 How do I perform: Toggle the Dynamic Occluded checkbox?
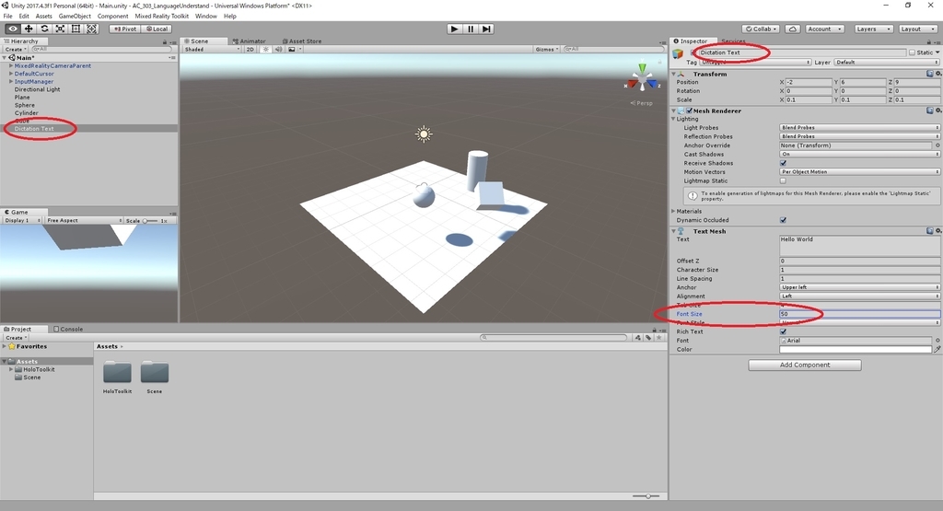(783, 220)
